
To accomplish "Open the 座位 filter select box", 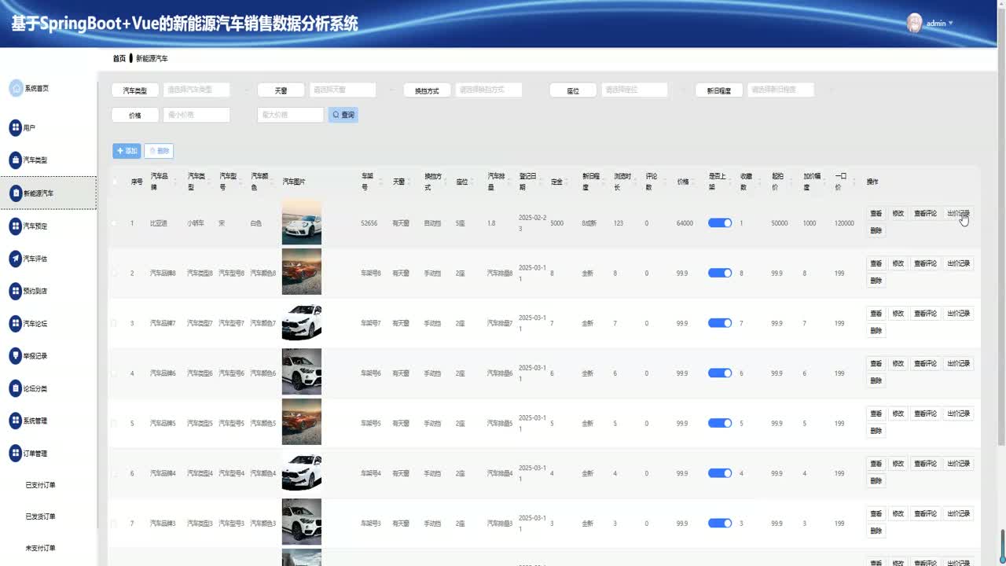I will click(634, 90).
